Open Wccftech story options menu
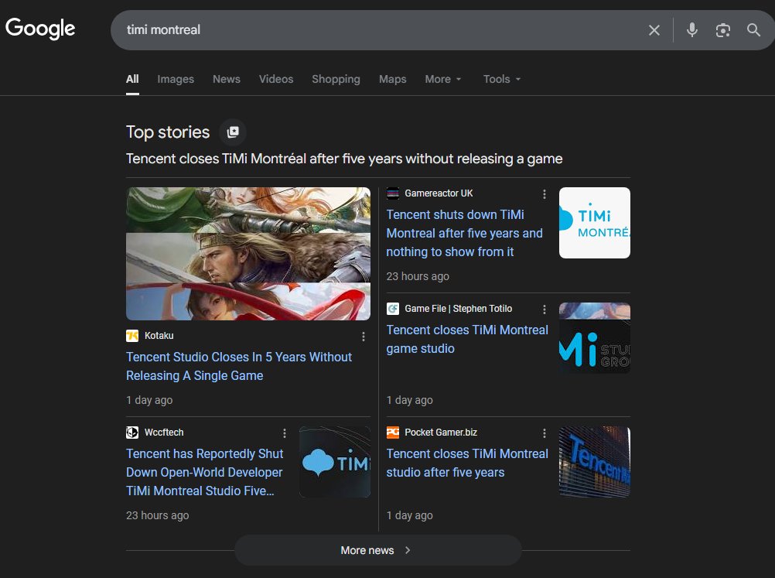The image size is (775, 578). click(284, 433)
